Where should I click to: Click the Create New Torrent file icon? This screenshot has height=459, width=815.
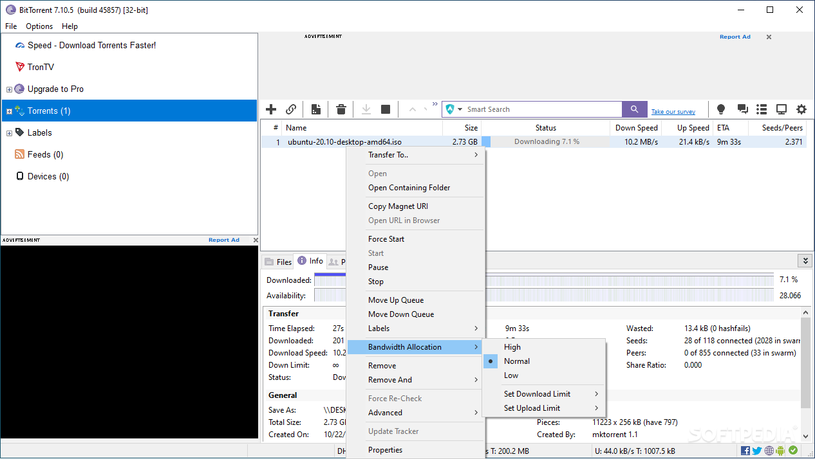coord(316,109)
